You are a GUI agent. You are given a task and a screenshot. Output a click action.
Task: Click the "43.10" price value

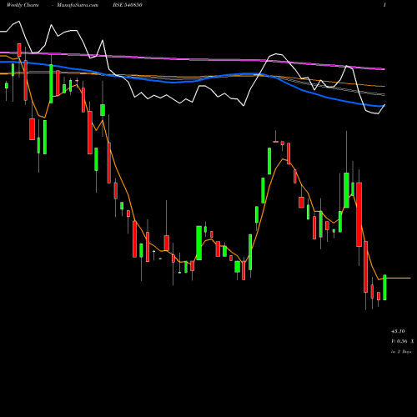coord(398,331)
